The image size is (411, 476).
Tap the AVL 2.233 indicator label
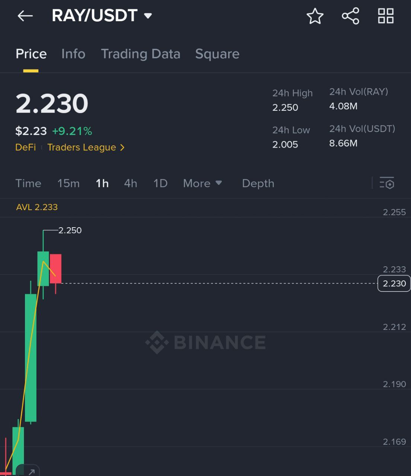[37, 207]
